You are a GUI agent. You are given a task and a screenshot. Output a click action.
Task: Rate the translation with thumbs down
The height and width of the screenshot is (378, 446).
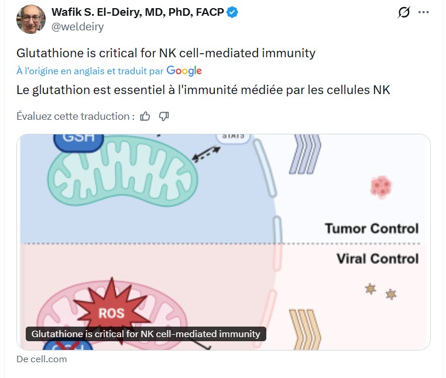[164, 116]
